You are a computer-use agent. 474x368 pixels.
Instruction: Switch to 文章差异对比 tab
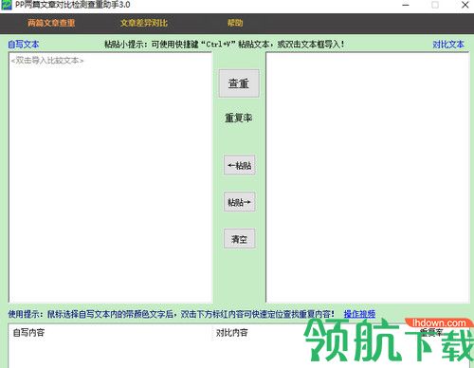pyautogui.click(x=144, y=23)
